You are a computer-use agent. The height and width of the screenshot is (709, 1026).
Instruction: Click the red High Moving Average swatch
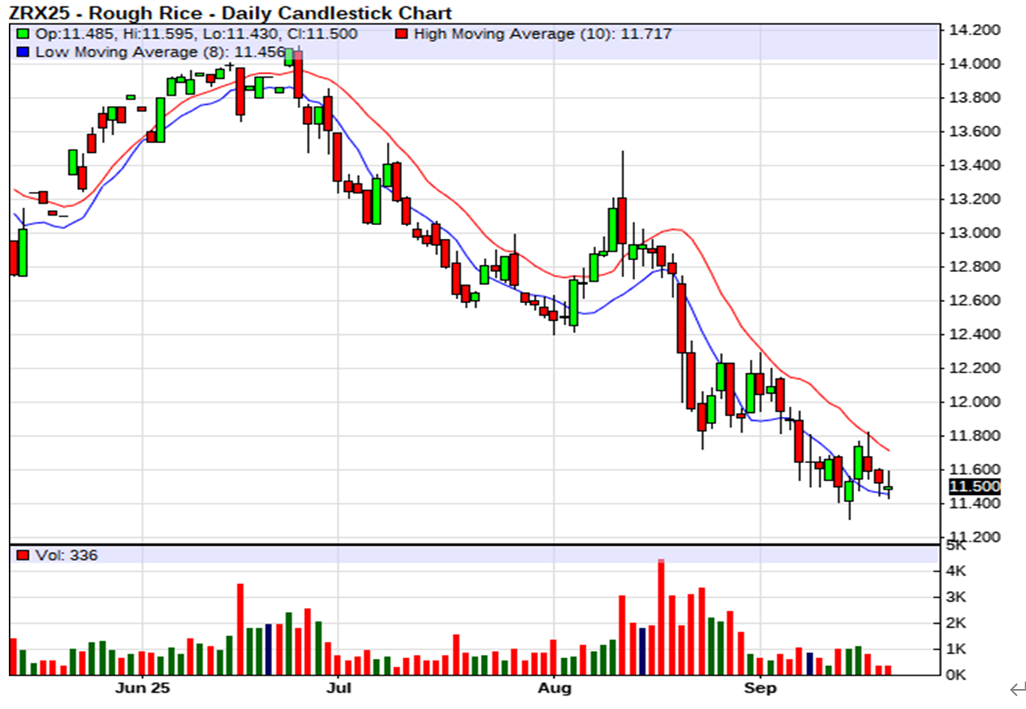point(402,34)
